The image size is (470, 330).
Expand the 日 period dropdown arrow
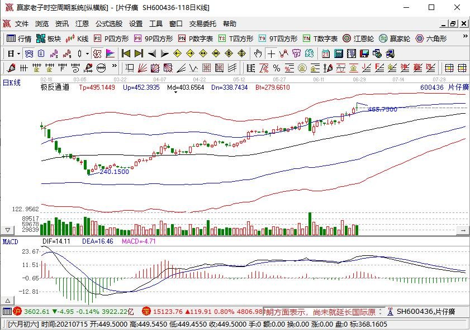[x=19, y=54]
